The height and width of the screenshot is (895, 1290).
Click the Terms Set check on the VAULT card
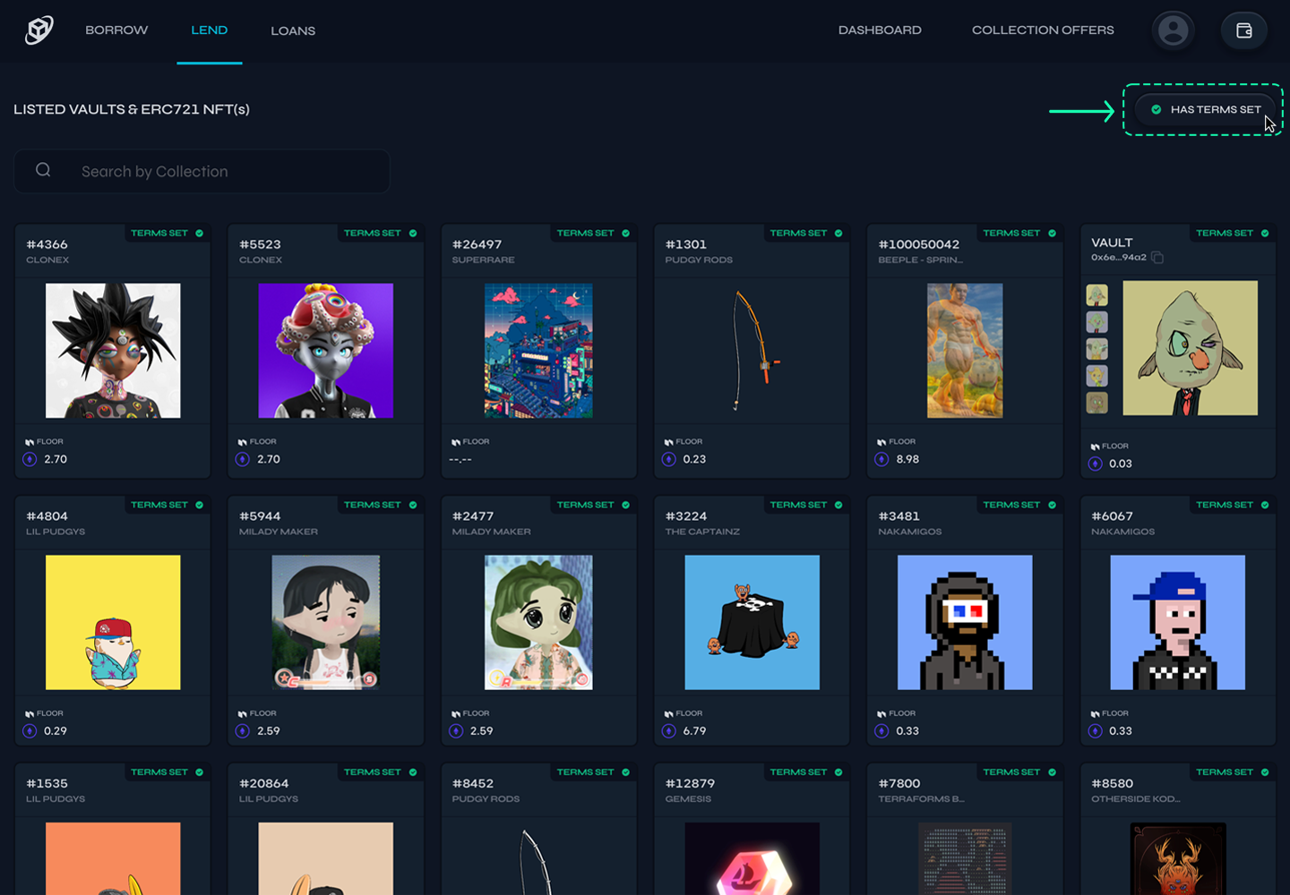point(1265,234)
